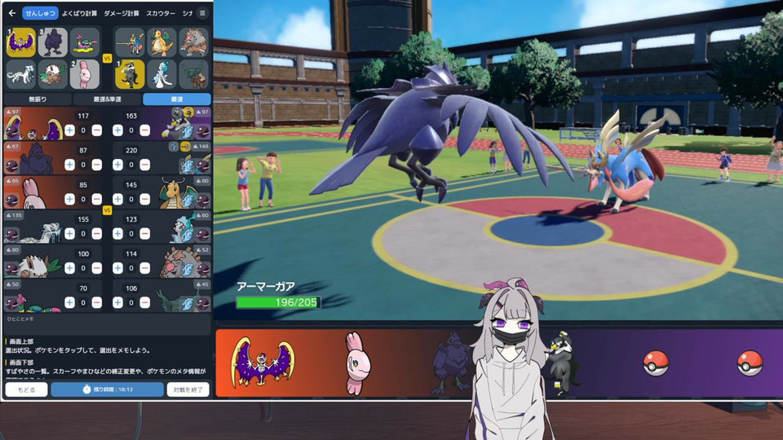Toggle blue scarf icon on Dragonite row

(188, 201)
